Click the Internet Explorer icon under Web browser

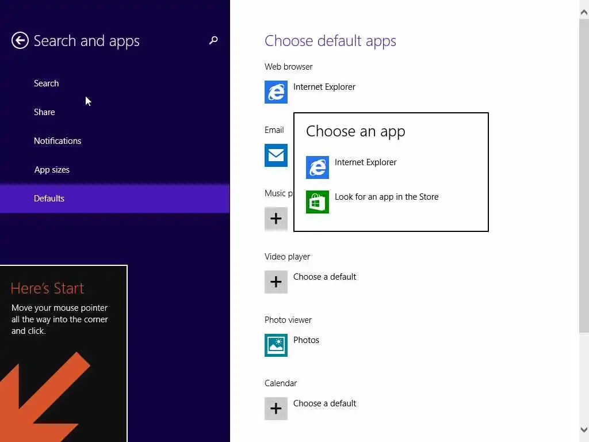pyautogui.click(x=276, y=92)
